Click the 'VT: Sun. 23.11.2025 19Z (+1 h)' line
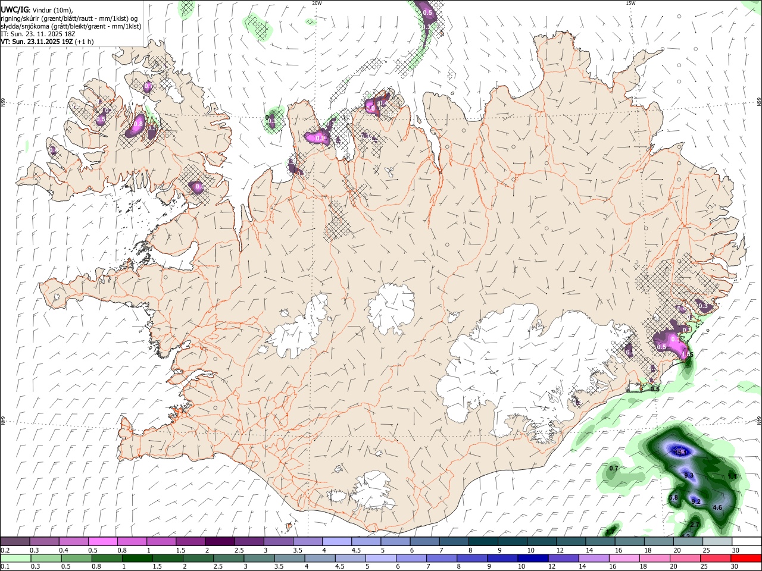 pyautogui.click(x=47, y=42)
